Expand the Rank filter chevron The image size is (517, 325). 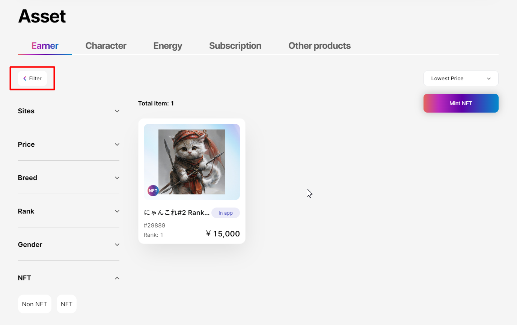click(x=117, y=211)
